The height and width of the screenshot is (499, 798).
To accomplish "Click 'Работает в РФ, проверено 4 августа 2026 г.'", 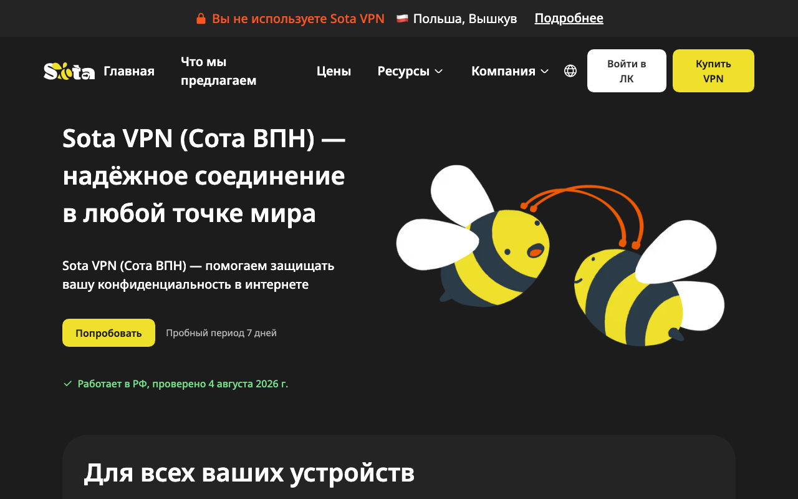I will (183, 384).
